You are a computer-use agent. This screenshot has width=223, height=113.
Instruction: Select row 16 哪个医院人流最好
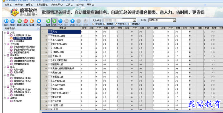(x=64, y=93)
